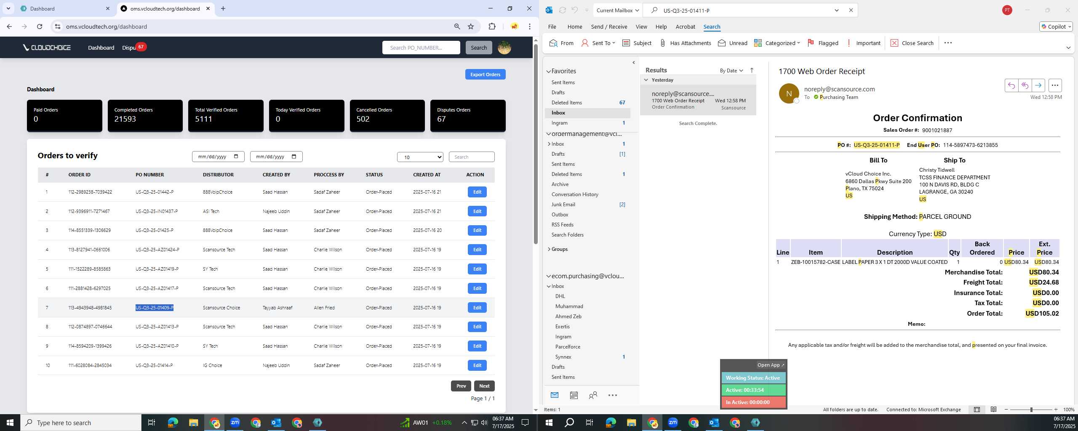Open Outlook Mail view icon
This screenshot has width=1078, height=431.
coord(555,395)
